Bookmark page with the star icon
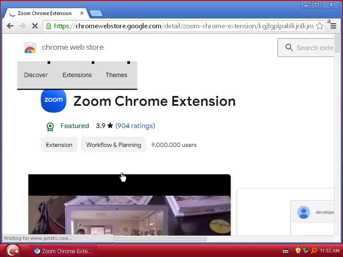343x257 pixels. [x=319, y=26]
